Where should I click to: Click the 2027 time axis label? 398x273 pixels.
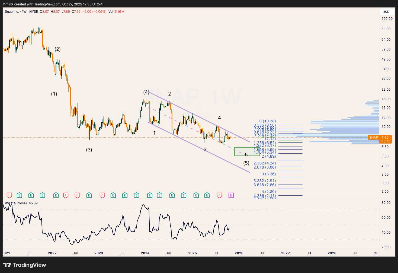click(x=285, y=253)
